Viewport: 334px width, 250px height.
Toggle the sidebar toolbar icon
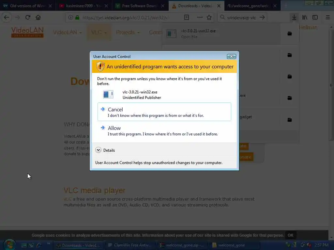click(315, 18)
